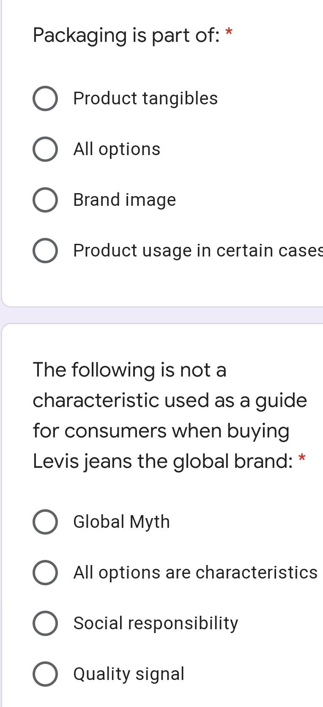Select the "Global Myth" radio button
Screen dimensions: 323x707
click(x=45, y=522)
